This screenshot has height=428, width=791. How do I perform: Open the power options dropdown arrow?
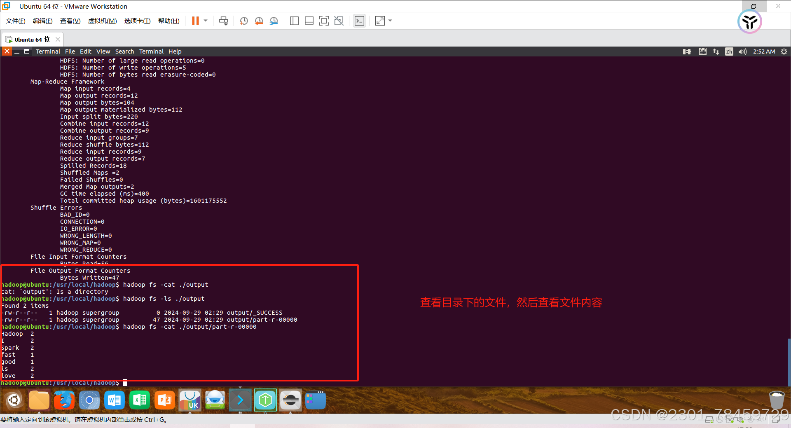point(205,21)
